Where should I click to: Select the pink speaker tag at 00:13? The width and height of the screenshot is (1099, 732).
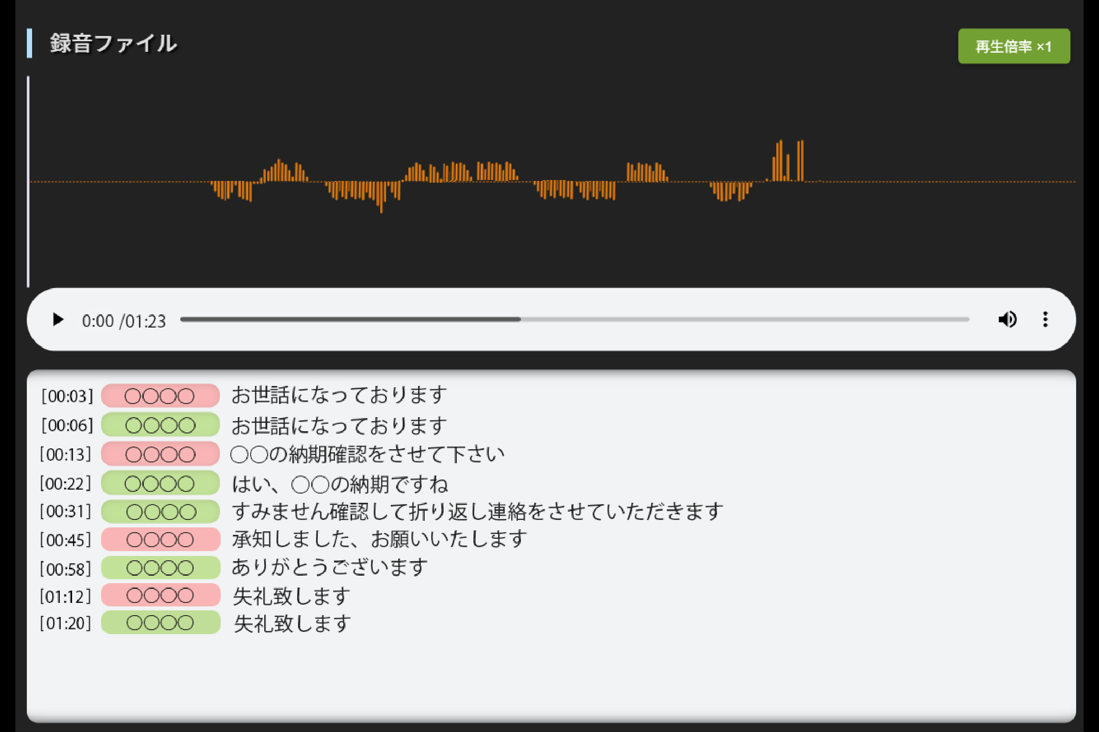pyautogui.click(x=160, y=454)
